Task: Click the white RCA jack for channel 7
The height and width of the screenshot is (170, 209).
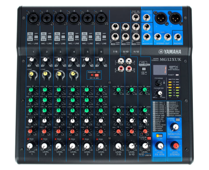Action: click(x=121, y=61)
